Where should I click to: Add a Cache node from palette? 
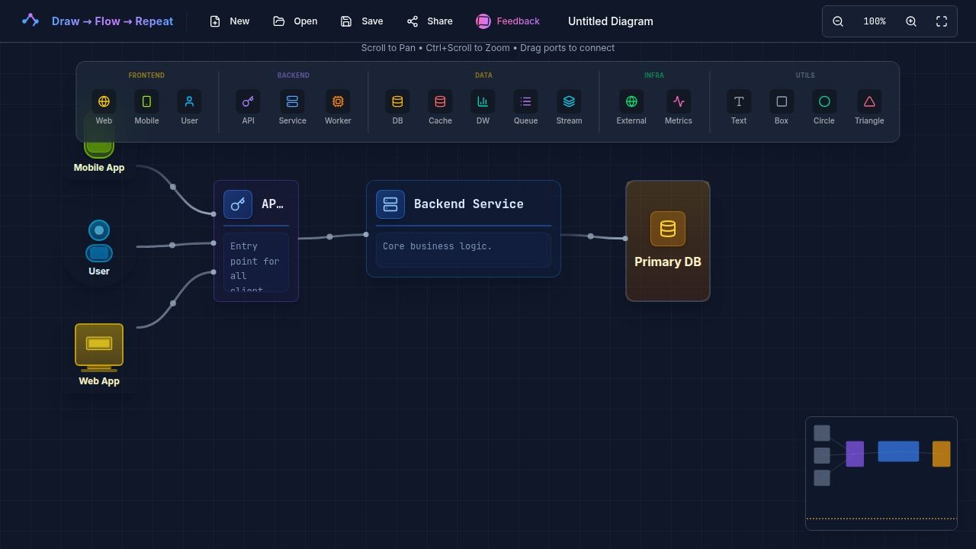[440, 108]
